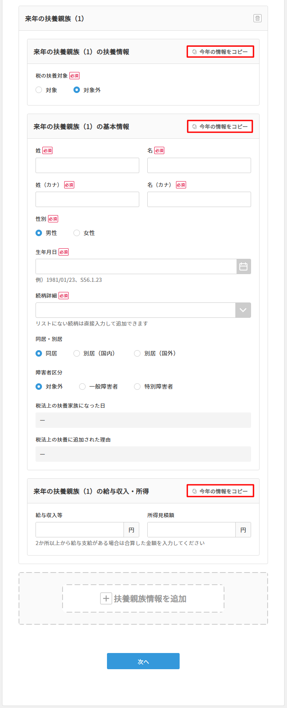Image resolution: width=287 pixels, height=708 pixels.
Task: Copy this year's info in 基本情報 section
Action: 220,127
